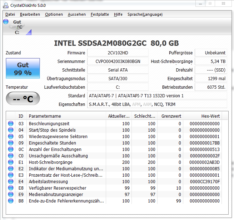Select the C: drive status orb icon

(6, 21)
